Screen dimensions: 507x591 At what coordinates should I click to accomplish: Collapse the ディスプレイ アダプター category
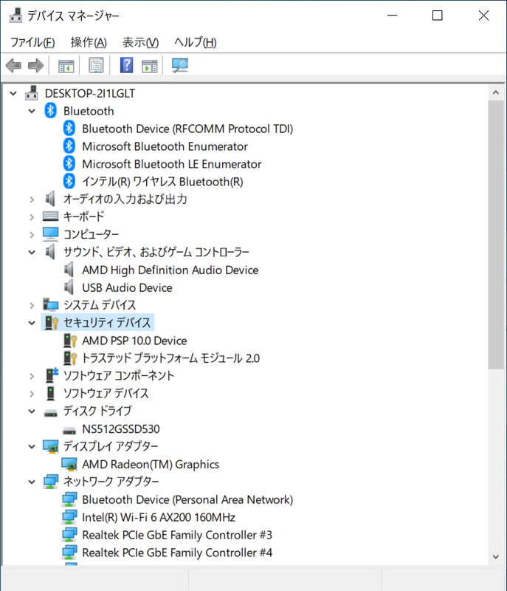pyautogui.click(x=32, y=446)
